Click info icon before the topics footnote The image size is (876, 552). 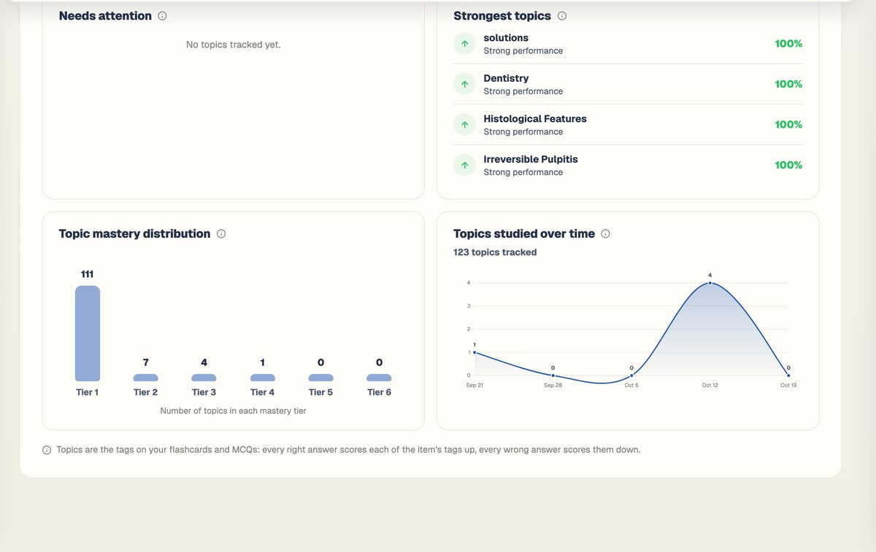47,450
